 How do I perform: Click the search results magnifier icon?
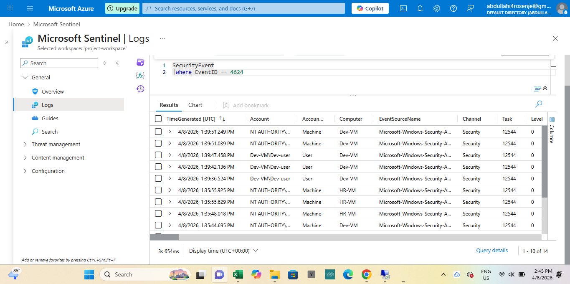(539, 104)
